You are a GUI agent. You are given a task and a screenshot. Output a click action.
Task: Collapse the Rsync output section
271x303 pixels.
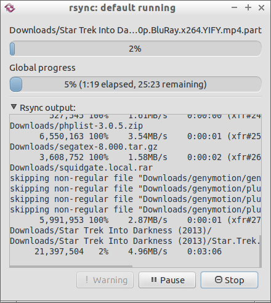pyautogui.click(x=14, y=107)
